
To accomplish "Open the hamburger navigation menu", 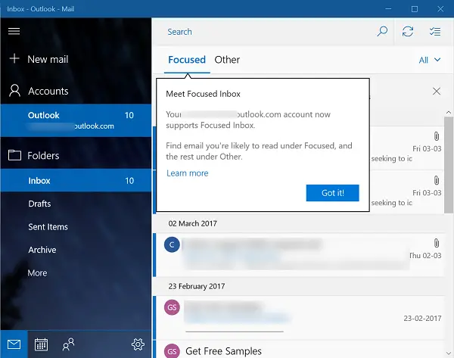I will [14, 31].
